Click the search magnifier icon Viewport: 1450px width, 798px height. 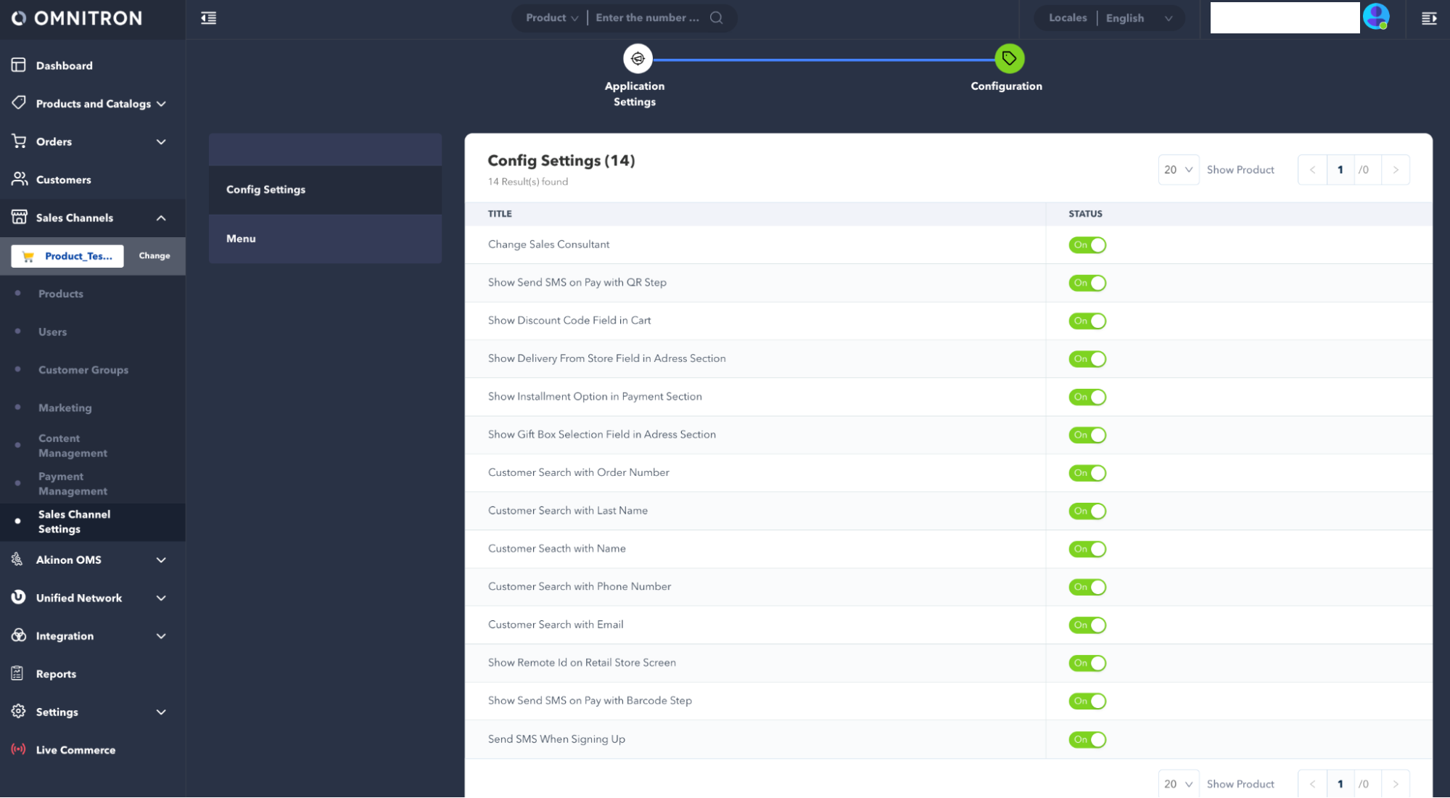716,18
